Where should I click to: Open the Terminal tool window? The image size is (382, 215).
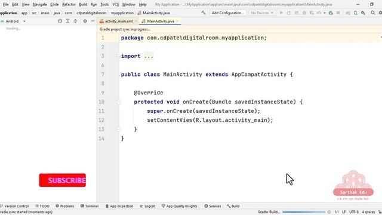tap(90, 206)
